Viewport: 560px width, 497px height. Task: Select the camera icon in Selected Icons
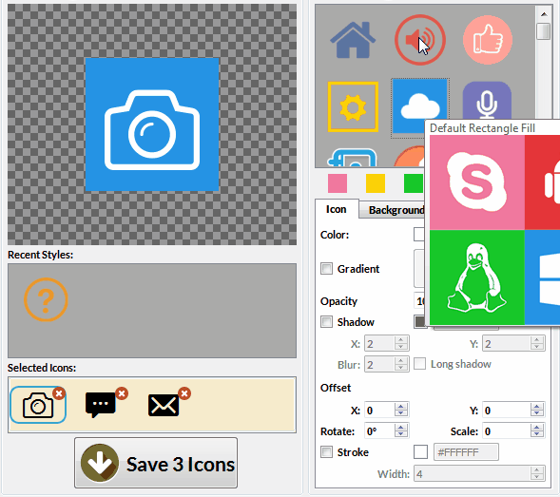coord(38,405)
